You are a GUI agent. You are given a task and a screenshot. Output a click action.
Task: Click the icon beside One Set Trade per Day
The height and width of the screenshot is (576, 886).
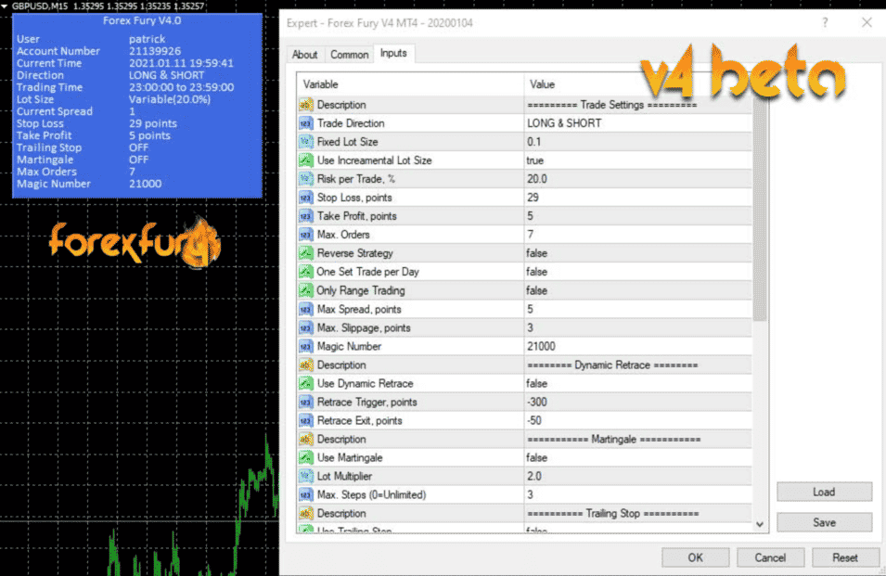(305, 272)
